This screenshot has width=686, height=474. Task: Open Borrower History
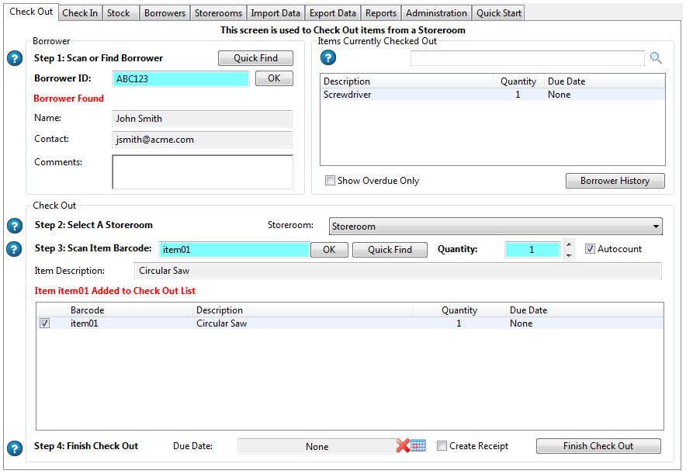(615, 181)
